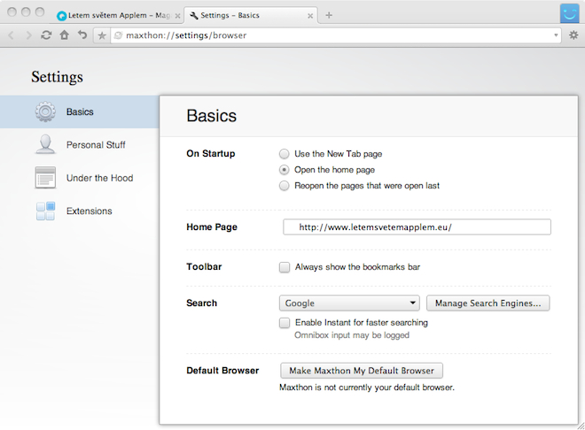Click Make Maxthon My Default Browser
Screen dimensions: 585x430
362,371
